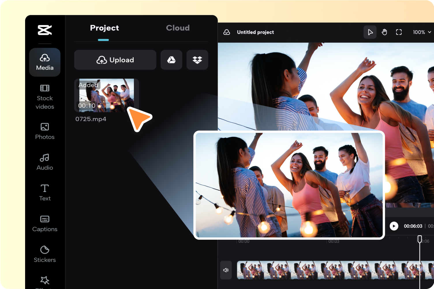Mute the timeline video track
The image size is (434, 289).
point(226,270)
